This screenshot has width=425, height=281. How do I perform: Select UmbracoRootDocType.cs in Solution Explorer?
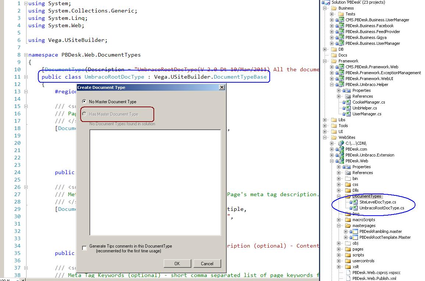(382, 208)
